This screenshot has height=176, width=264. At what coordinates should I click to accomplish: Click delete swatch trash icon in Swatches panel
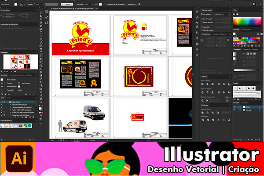pos(259,46)
